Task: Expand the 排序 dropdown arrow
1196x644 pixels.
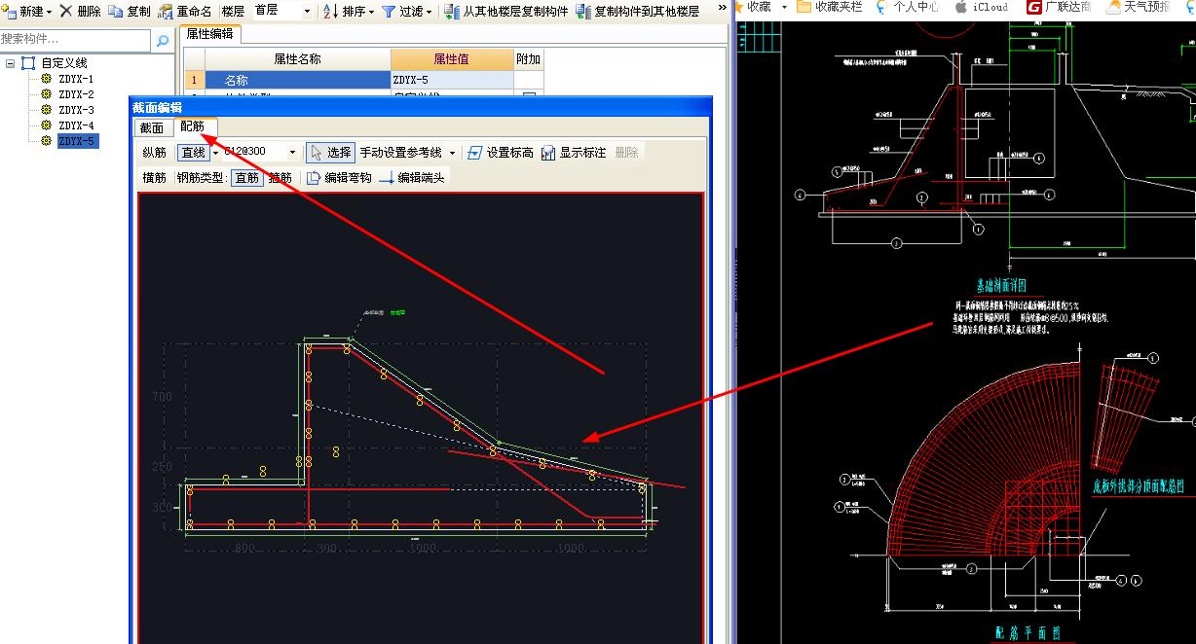Action: point(371,12)
